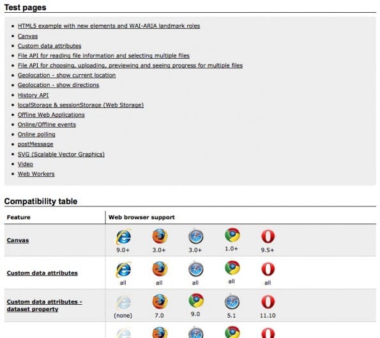Open the Canvas test page link in list

tap(27, 36)
